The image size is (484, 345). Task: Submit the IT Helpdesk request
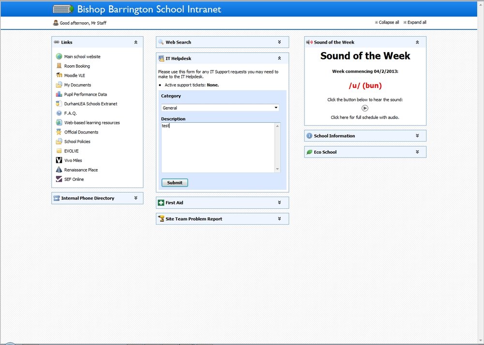point(175,183)
